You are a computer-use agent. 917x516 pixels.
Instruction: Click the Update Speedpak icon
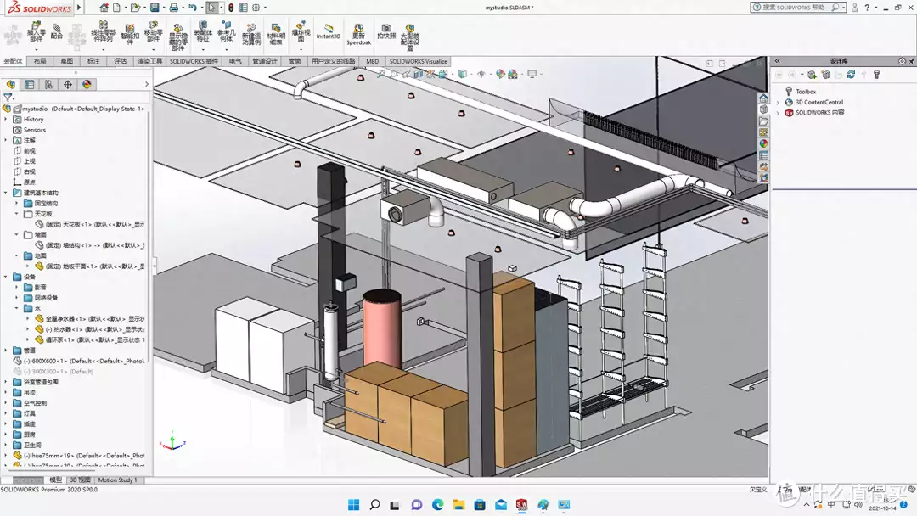pos(358,32)
